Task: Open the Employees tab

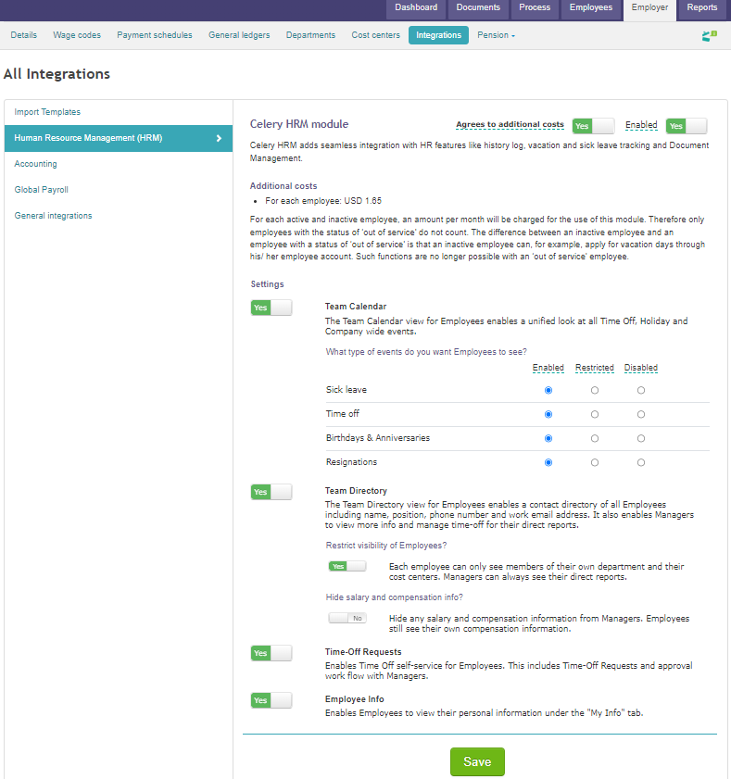Action: 591,8
